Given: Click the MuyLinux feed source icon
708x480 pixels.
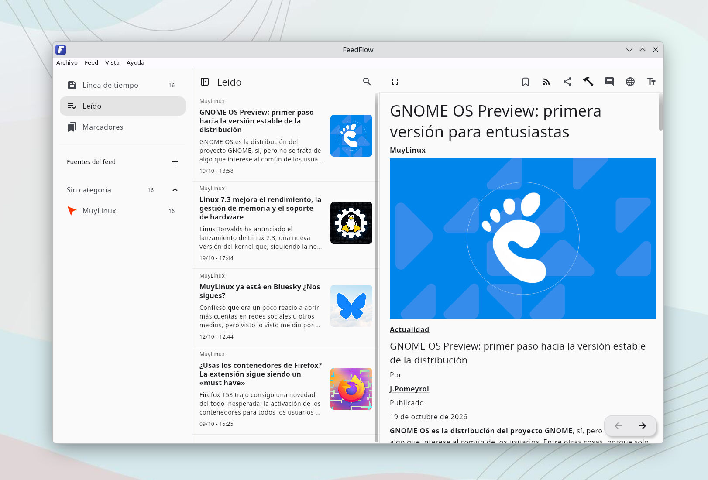Looking at the screenshot, I should click(x=72, y=211).
